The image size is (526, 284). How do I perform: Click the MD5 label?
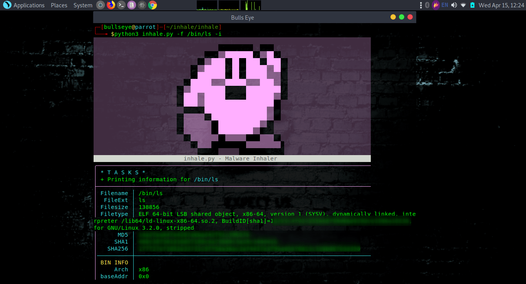pos(123,235)
